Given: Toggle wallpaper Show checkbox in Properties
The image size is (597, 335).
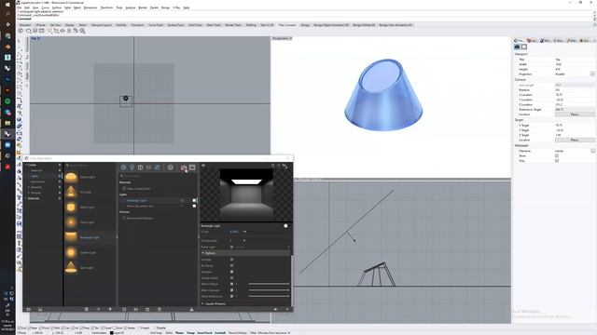Looking at the screenshot, I should (x=557, y=155).
